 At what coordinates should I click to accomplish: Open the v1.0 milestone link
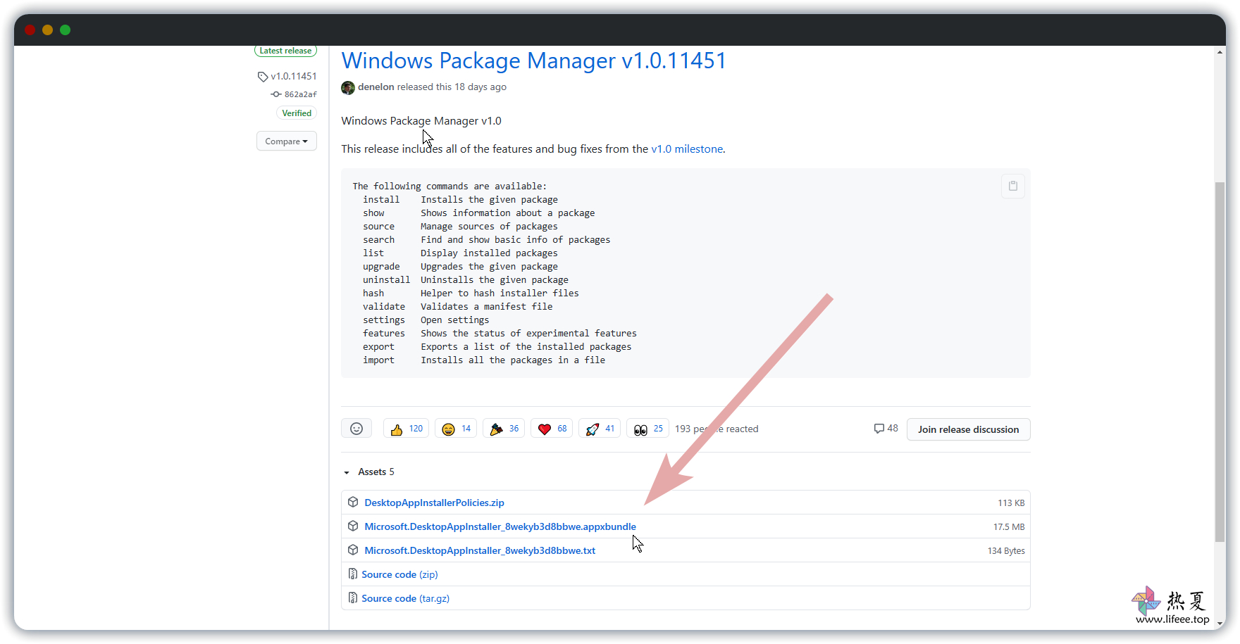[x=687, y=149]
